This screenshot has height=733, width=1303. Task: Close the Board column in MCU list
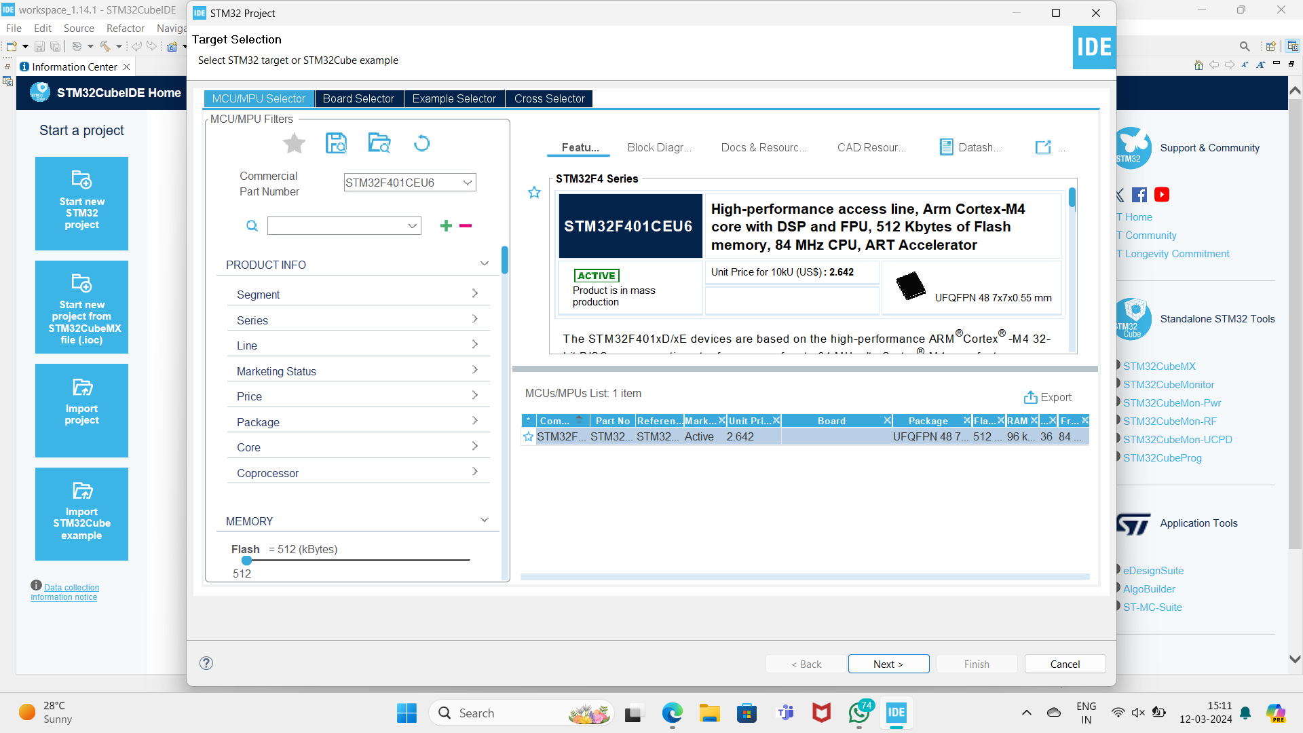887,421
